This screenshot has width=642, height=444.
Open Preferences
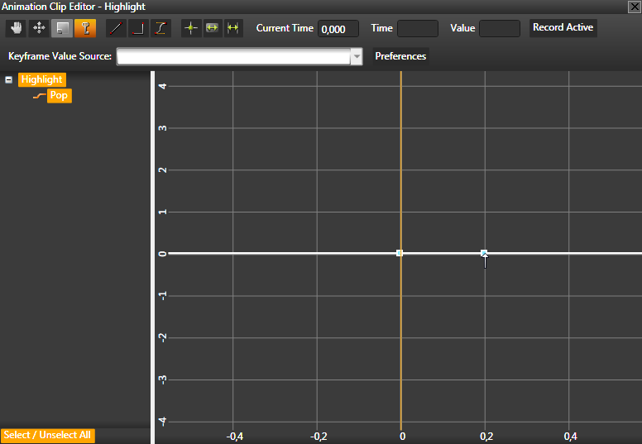[x=400, y=56]
